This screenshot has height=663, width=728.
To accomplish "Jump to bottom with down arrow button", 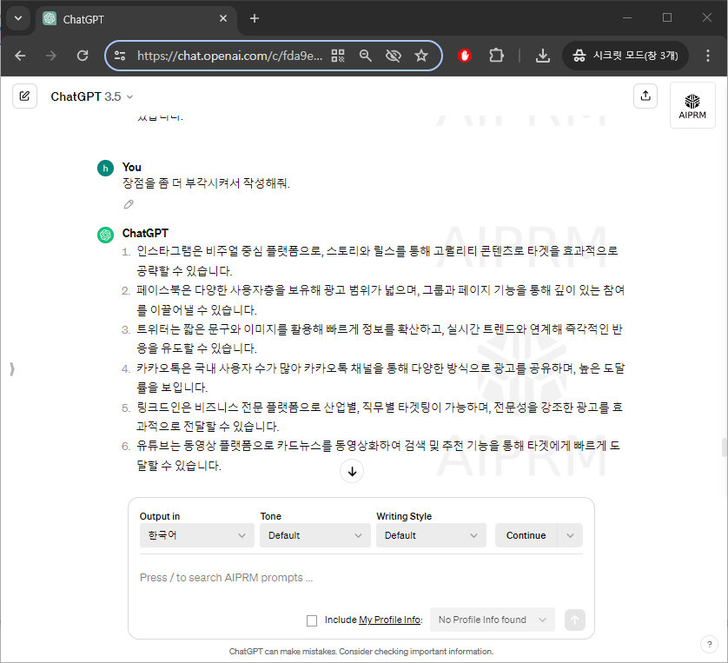I will point(352,471).
